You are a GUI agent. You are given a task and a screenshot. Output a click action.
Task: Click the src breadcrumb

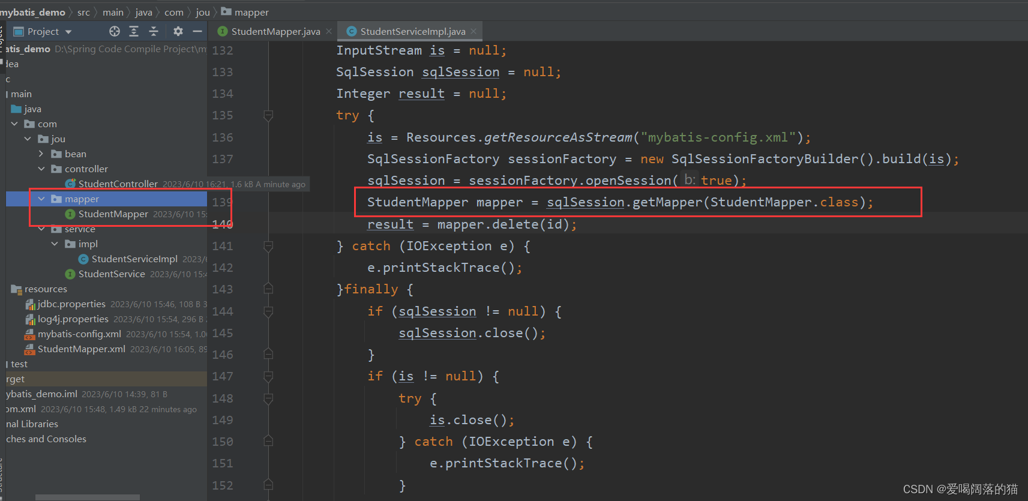(83, 12)
